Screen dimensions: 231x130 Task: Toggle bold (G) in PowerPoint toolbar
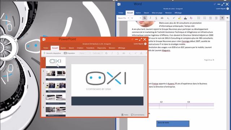pyautogui.click(x=106, y=53)
